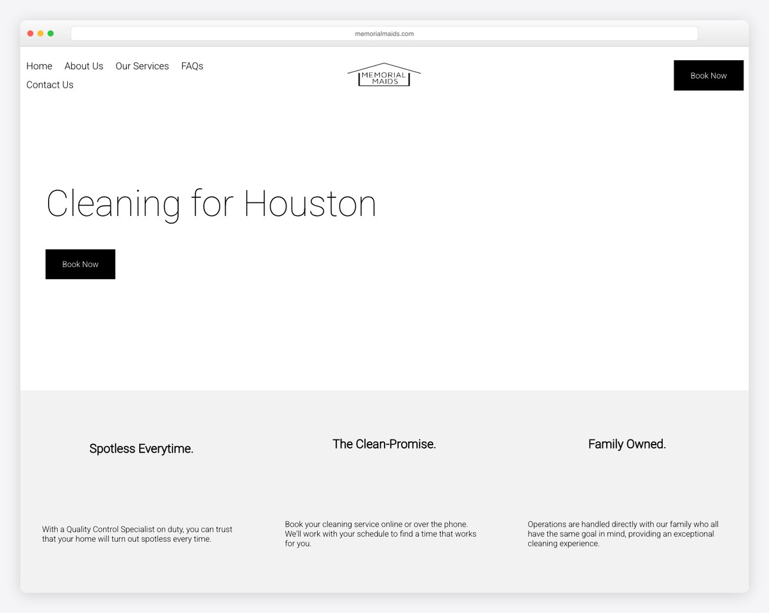Click the memorialmaids.com URL text
Image resolution: width=769 pixels, height=613 pixels.
point(384,33)
